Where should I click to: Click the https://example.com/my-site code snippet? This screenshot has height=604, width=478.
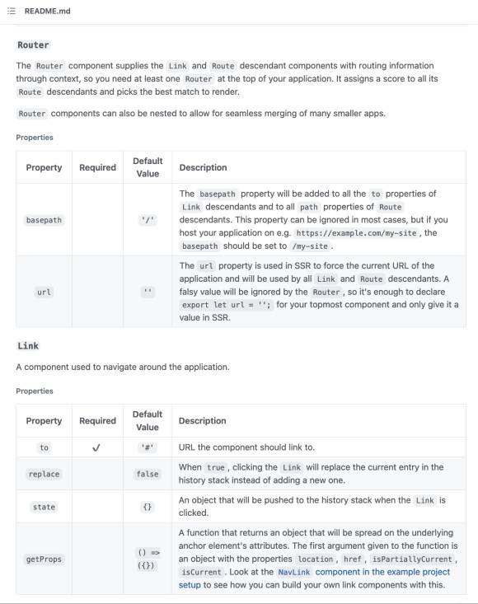click(x=356, y=233)
